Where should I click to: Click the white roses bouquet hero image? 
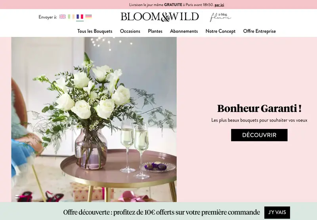pos(94,119)
